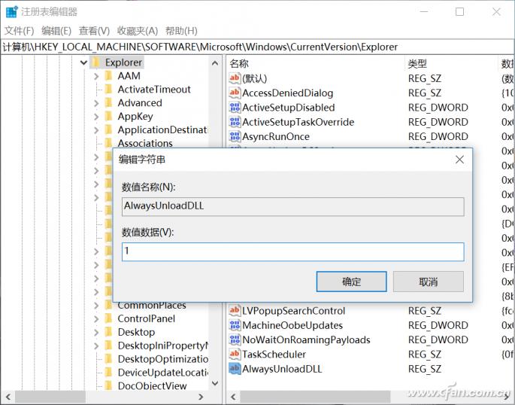
Task: Expand the ApplicationDestinations key
Action: pyautogui.click(x=96, y=130)
